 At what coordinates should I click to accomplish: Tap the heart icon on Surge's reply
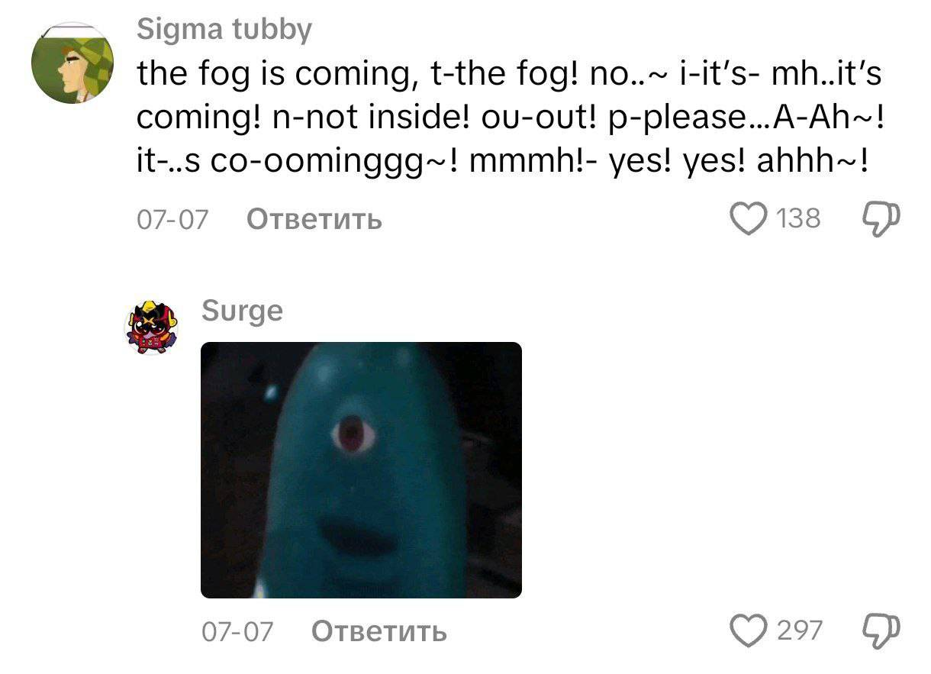coord(749,630)
